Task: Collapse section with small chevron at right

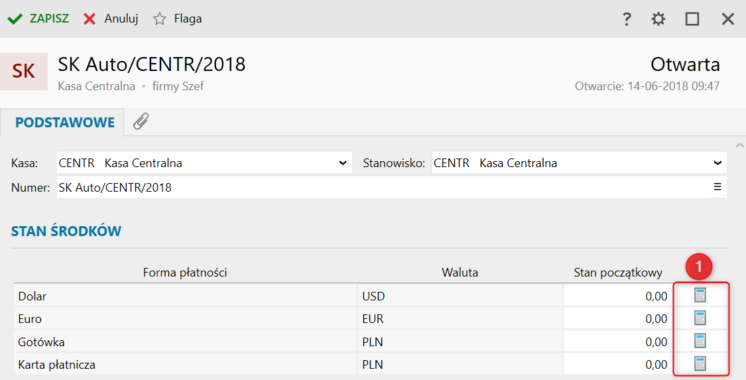Action: coord(740,144)
